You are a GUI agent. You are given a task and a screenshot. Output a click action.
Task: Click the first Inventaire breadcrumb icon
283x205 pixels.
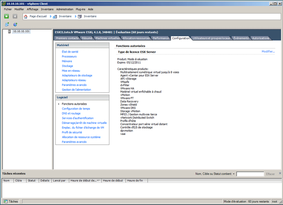point(55,17)
